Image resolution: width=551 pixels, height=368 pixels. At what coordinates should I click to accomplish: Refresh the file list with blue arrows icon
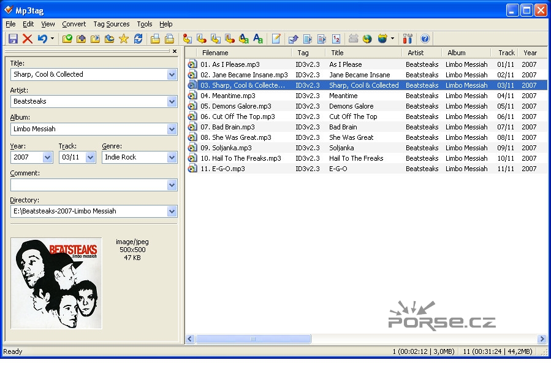coord(138,39)
